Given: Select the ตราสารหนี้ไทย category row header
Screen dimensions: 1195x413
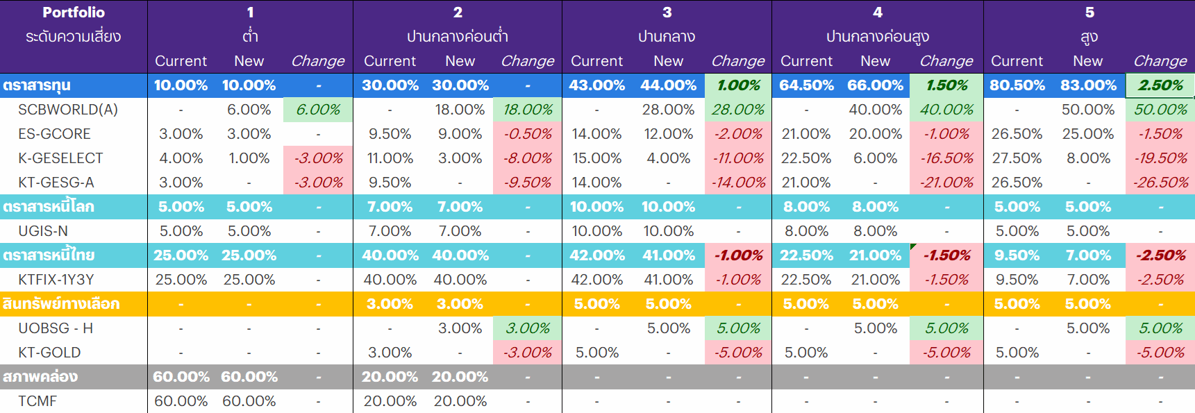Looking at the screenshot, I should pos(48,255).
